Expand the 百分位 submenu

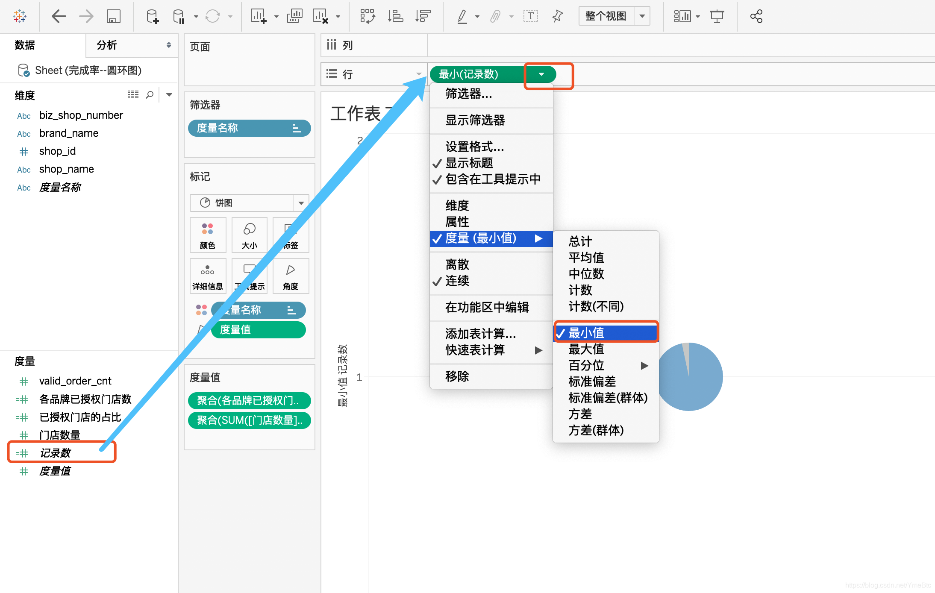pos(606,365)
